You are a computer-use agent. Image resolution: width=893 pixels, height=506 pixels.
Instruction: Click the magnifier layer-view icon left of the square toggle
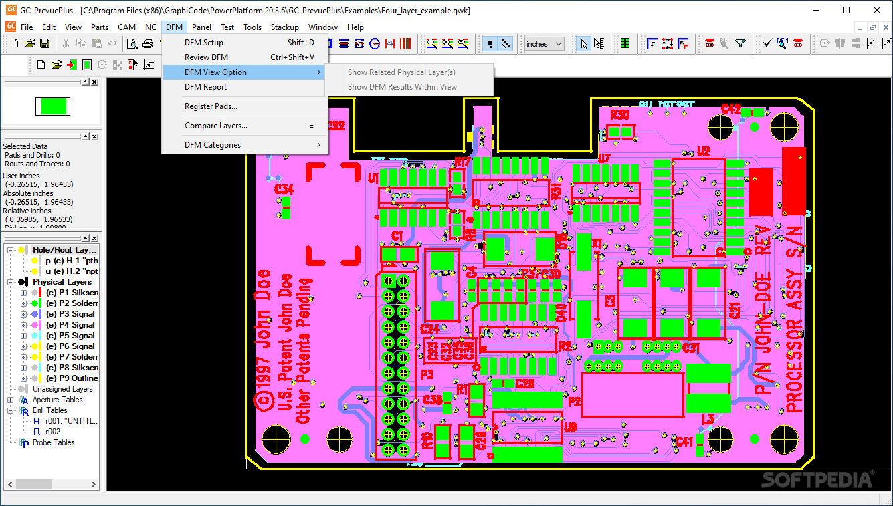[x=463, y=44]
